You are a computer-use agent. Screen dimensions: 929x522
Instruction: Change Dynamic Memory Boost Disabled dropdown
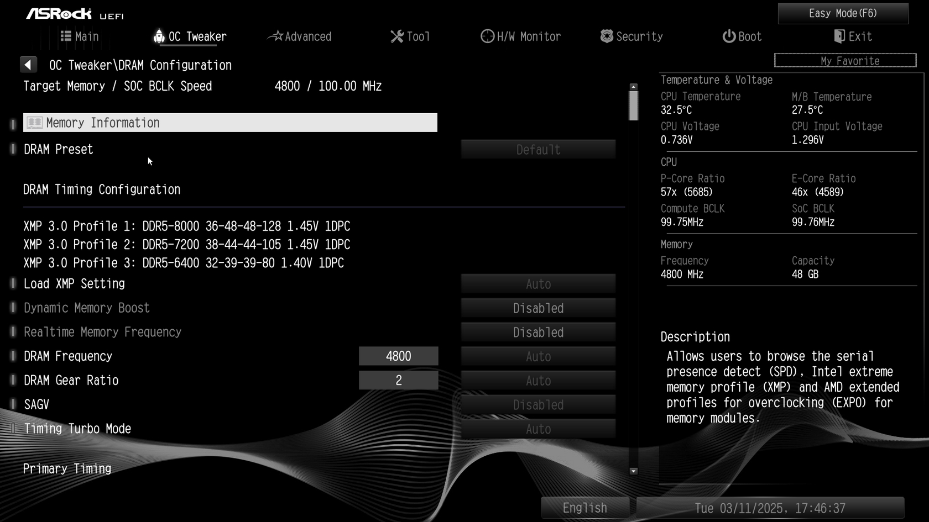click(538, 308)
